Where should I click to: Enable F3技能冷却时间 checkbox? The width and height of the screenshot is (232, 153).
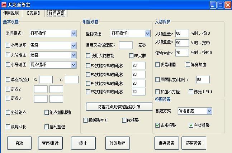[x=88, y=74]
